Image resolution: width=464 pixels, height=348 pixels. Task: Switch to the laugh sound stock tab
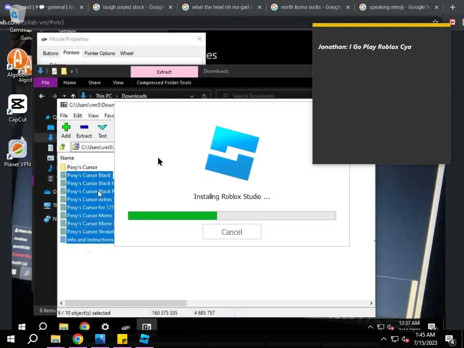pos(133,7)
